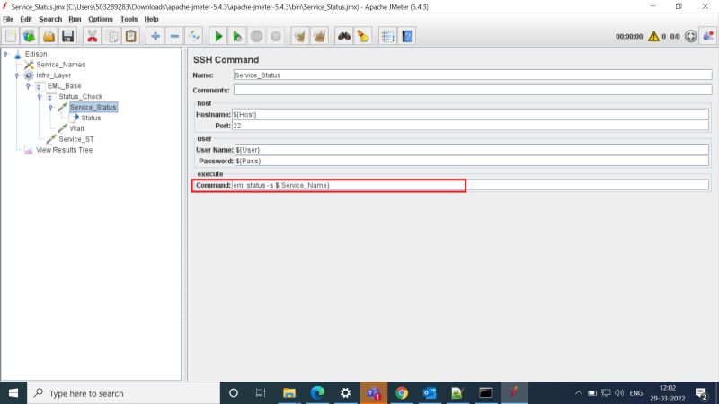Click the Port input field

coord(470,126)
